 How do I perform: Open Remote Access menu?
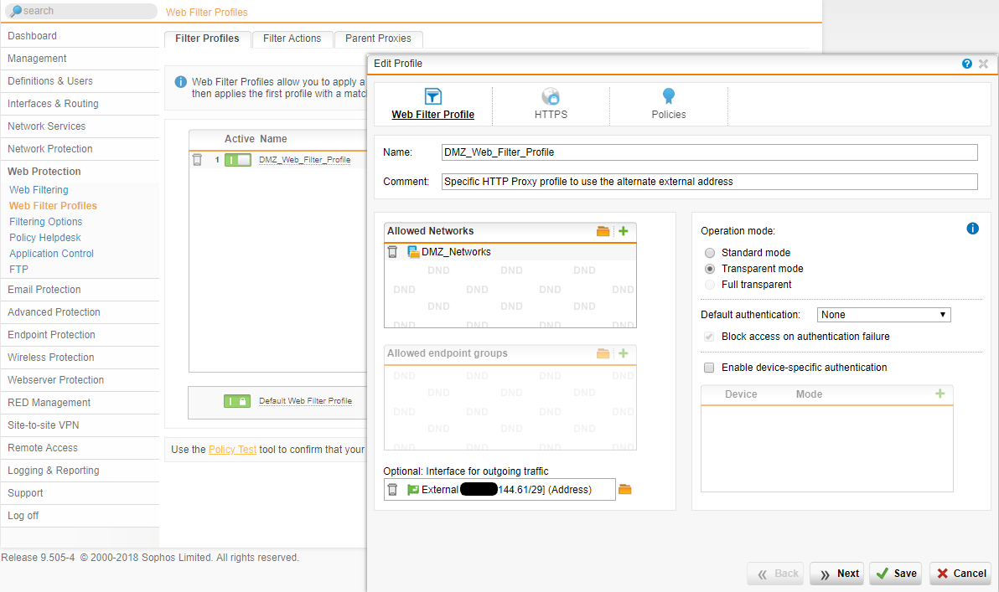80,448
